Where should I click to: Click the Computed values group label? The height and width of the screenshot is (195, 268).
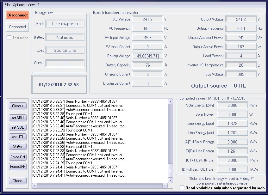tap(213, 98)
